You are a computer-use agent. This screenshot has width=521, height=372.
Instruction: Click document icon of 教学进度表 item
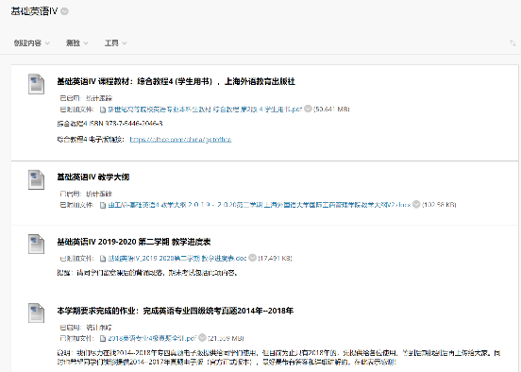pyautogui.click(x=36, y=244)
